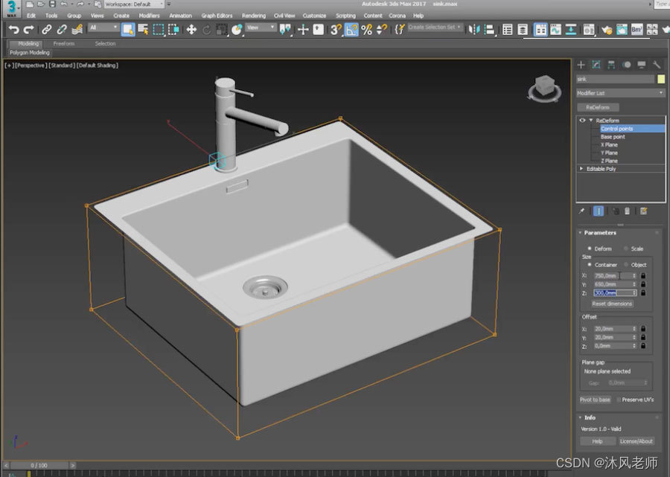Click the License/About button
Image resolution: width=670 pixels, height=477 pixels.
(x=638, y=441)
